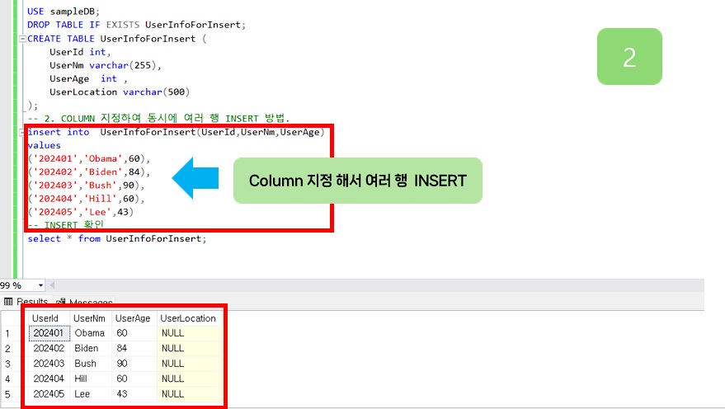Click the 202401 result cell
The height and width of the screenshot is (409, 725).
49,333
